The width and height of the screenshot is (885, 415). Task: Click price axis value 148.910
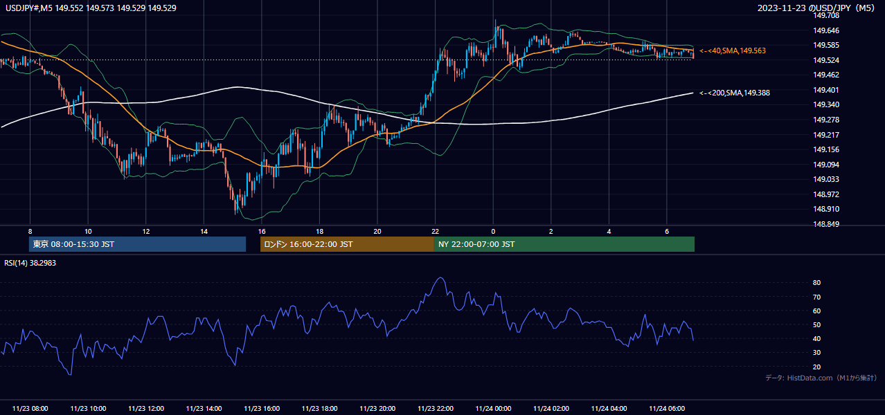coord(826,209)
